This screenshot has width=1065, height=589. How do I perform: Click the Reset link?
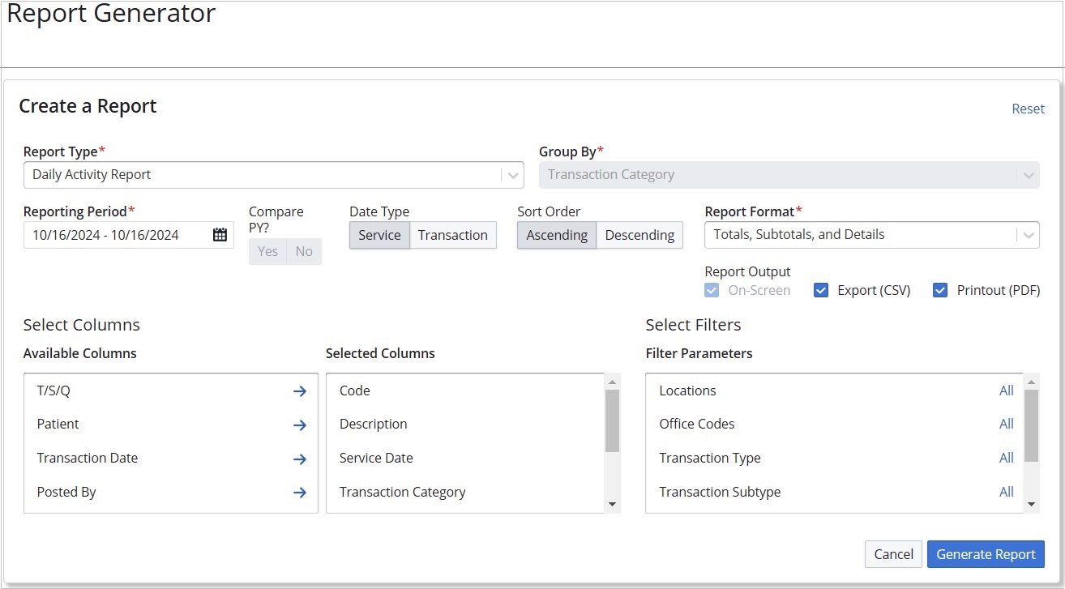coord(1028,109)
